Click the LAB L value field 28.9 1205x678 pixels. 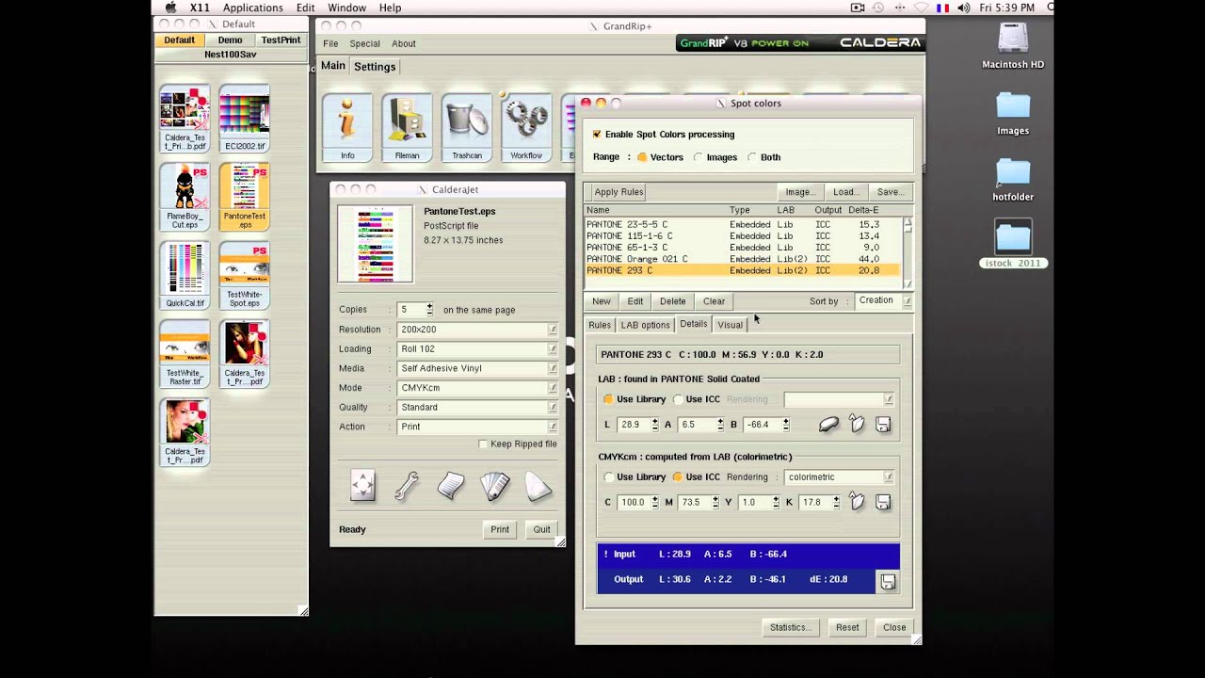click(635, 425)
